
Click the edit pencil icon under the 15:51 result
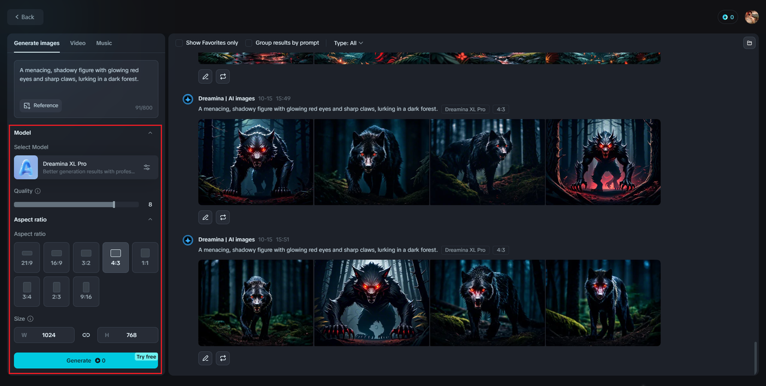[205, 359]
